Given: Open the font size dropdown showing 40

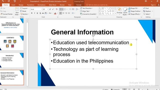Looking at the screenshot, I should pyautogui.click(x=48, y=9).
